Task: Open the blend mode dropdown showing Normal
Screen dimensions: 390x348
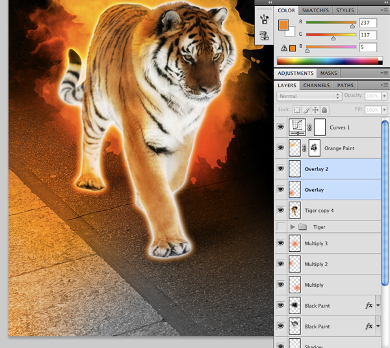Action: (x=309, y=96)
